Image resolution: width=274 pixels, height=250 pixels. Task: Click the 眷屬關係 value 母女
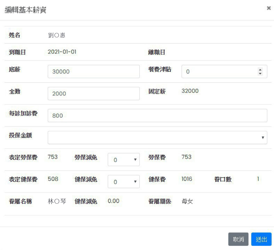tap(187, 202)
